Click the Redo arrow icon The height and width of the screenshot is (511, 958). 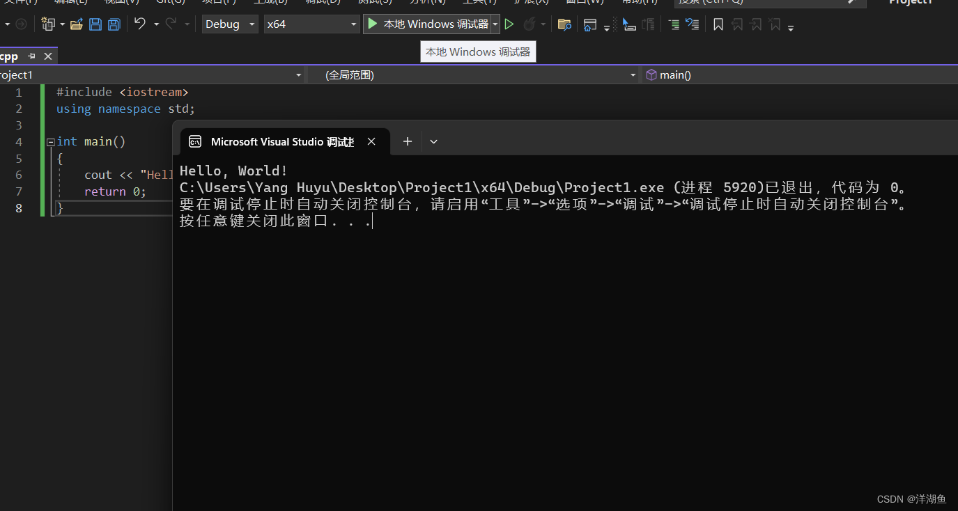pyautogui.click(x=171, y=24)
